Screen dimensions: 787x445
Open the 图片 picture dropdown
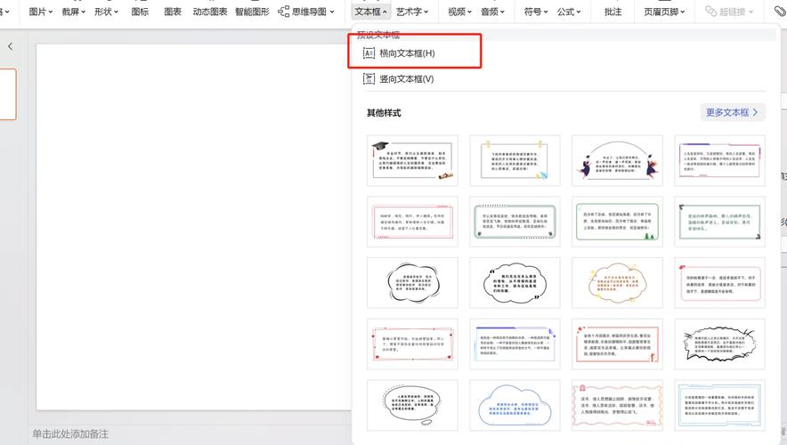click(41, 12)
